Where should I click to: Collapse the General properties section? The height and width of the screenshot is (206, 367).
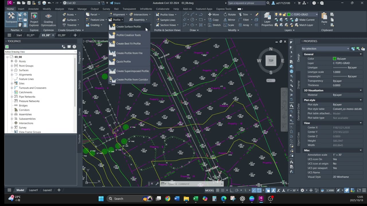361,54
